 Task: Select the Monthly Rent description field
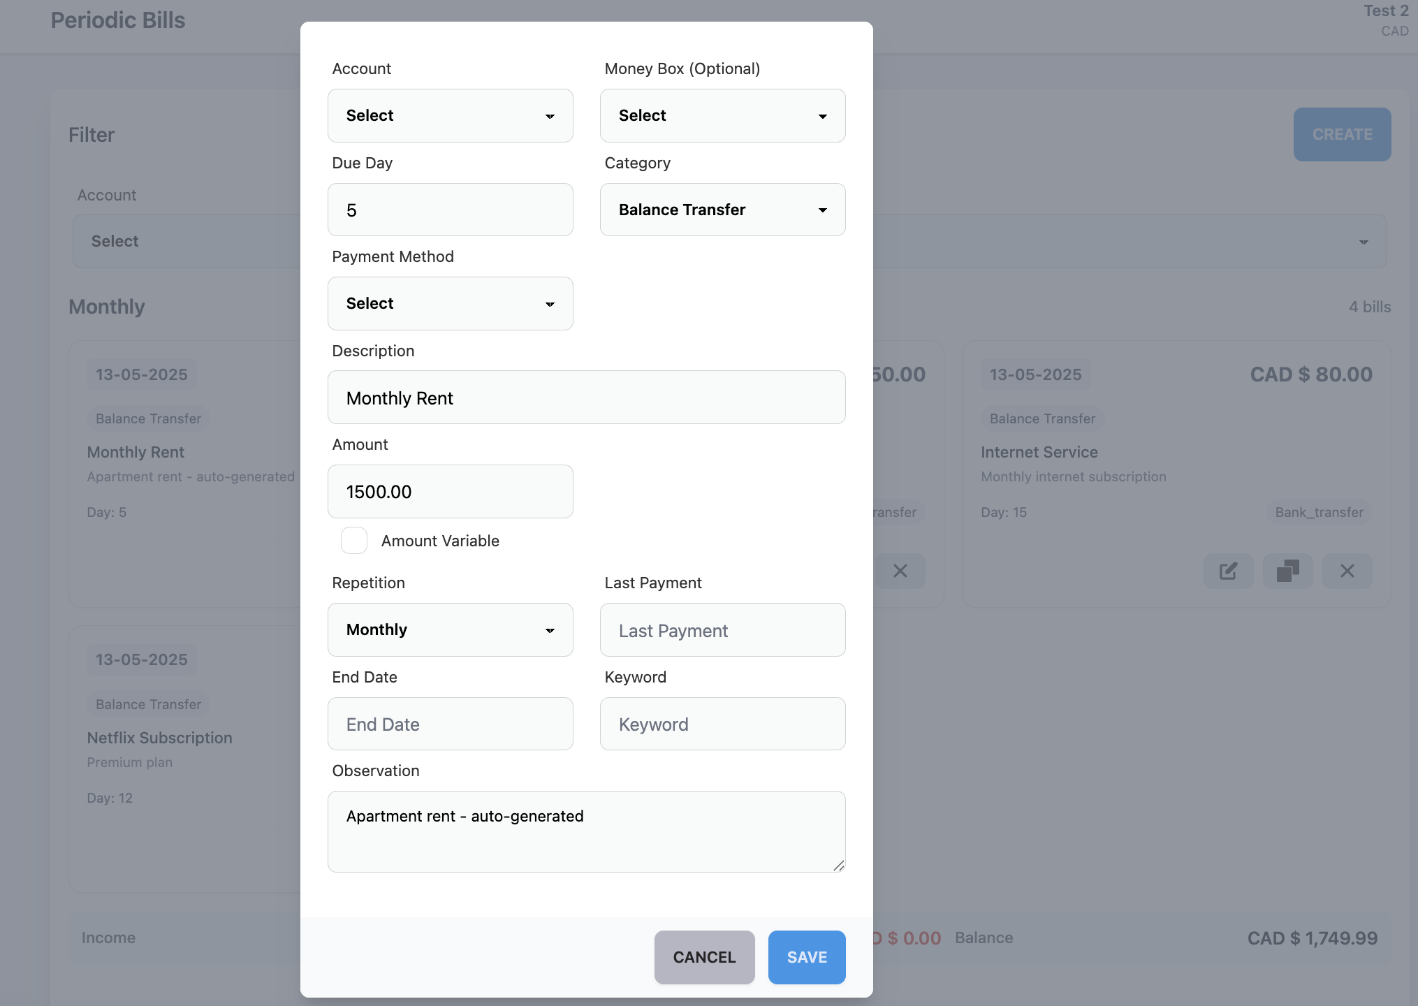(x=586, y=397)
